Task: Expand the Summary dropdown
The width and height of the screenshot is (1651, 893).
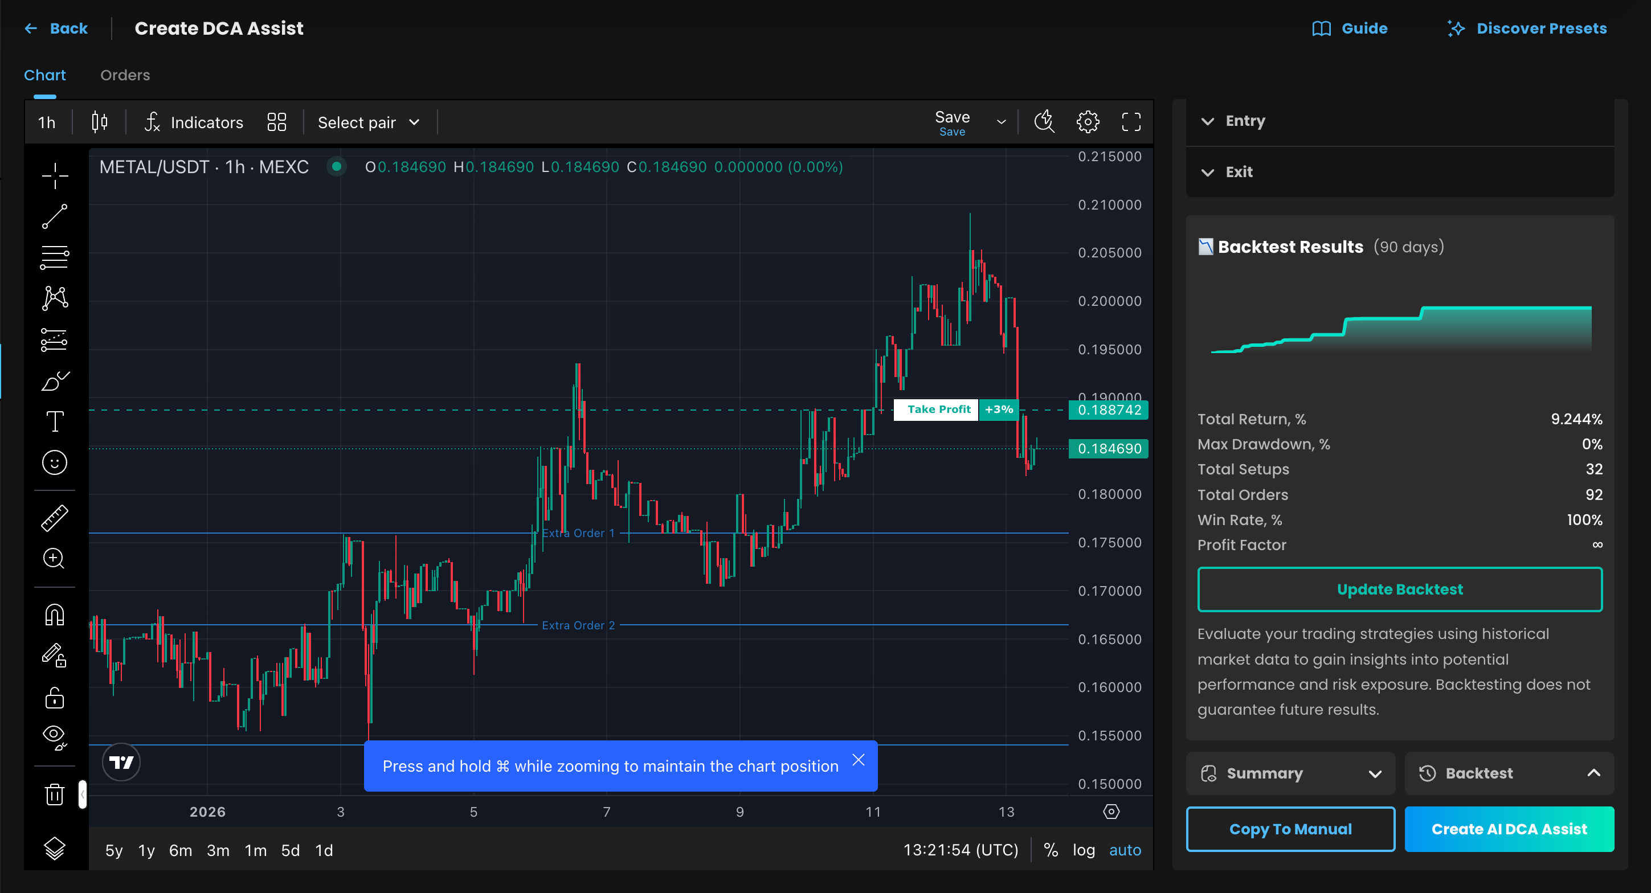Action: point(1290,773)
